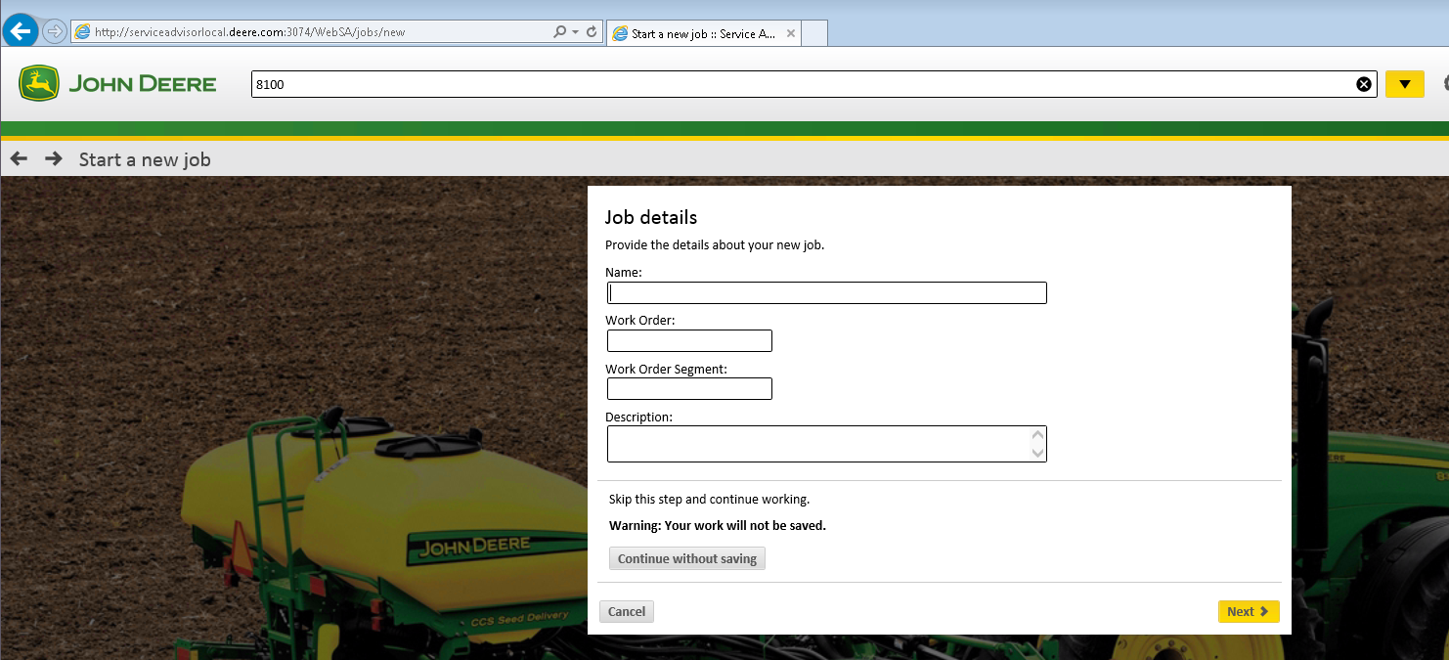
Task: Click the "Start a new job" page heading
Action: tap(145, 159)
